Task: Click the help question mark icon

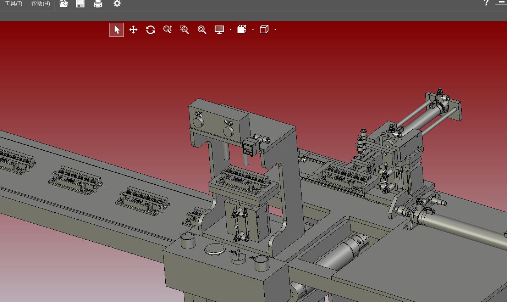Action: pyautogui.click(x=486, y=3)
